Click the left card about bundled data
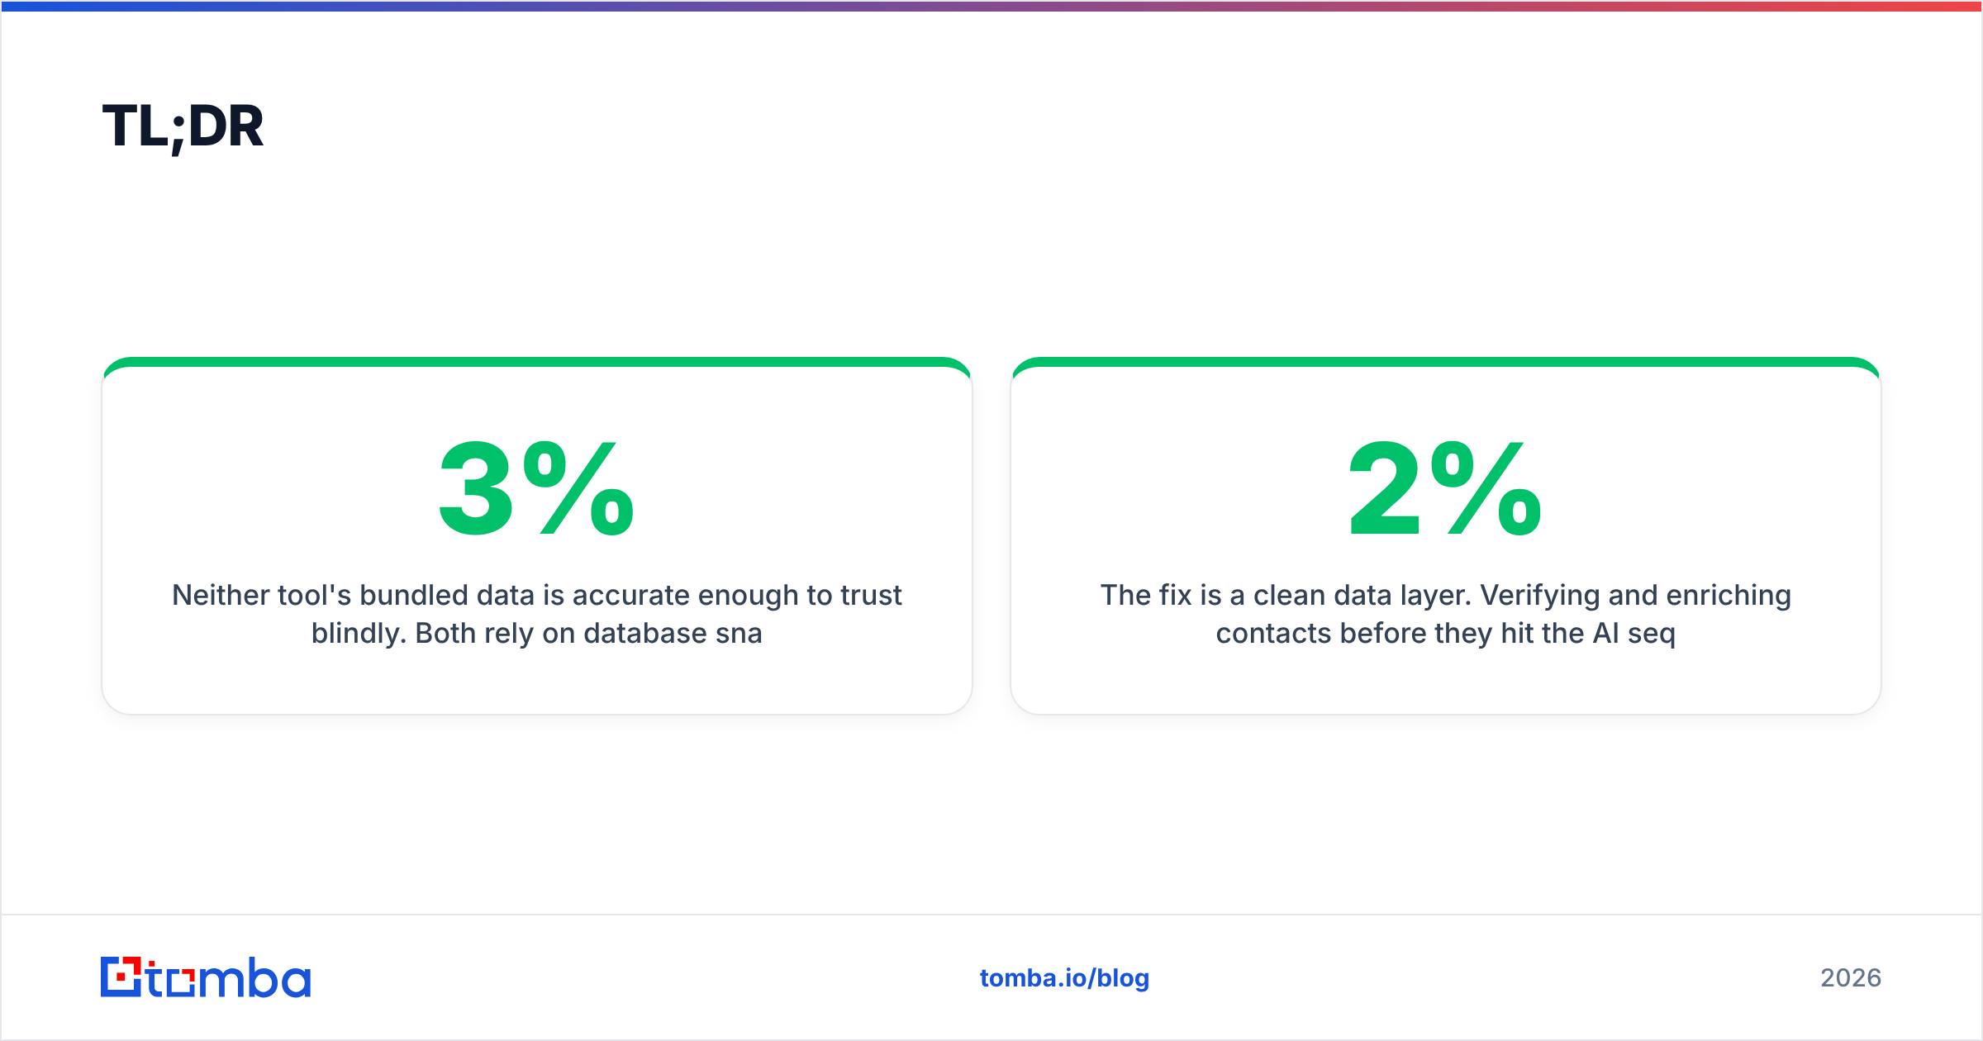Screen dimensions: 1983x1041 536,536
